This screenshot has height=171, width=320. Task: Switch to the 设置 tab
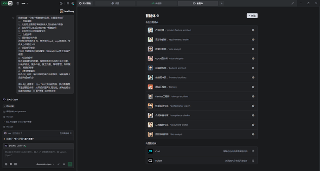pyautogui.click(x=115, y=3)
